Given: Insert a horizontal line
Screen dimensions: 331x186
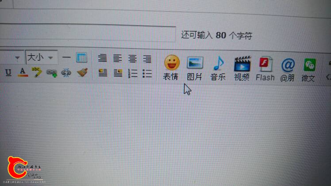Looking at the screenshot, I should pos(66,57).
